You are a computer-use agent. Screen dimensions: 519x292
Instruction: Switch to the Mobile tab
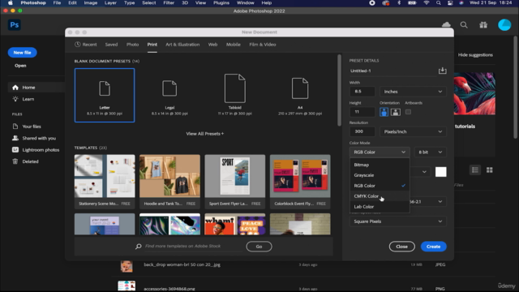click(233, 45)
